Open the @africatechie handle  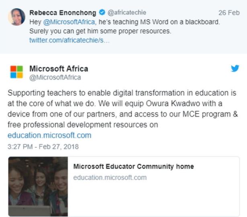(x=127, y=12)
